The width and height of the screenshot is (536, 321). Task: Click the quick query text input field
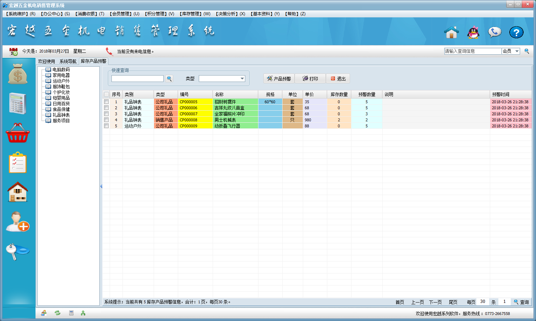(137, 79)
